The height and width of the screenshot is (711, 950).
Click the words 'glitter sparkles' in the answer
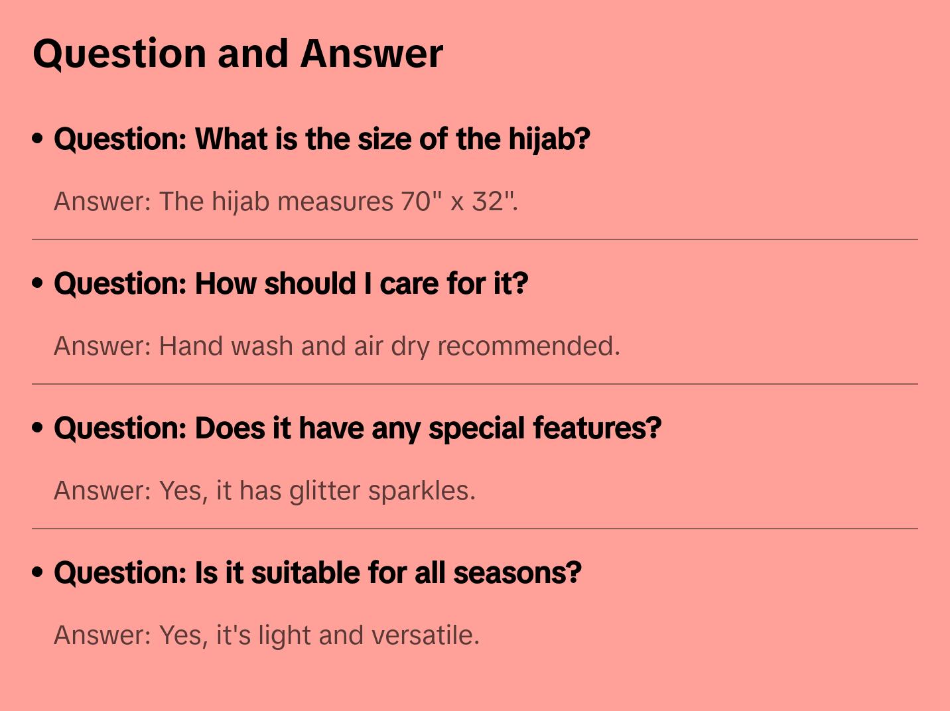point(382,491)
